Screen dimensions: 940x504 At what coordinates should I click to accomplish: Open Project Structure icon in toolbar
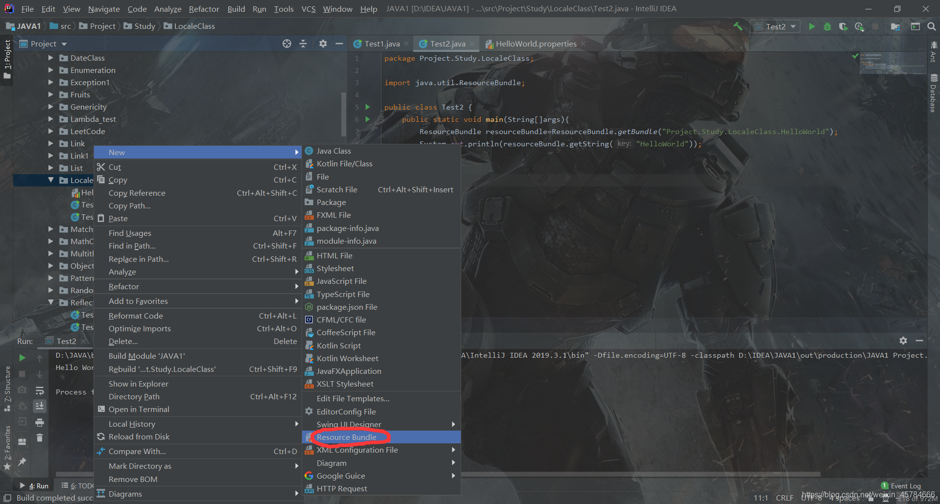click(895, 26)
